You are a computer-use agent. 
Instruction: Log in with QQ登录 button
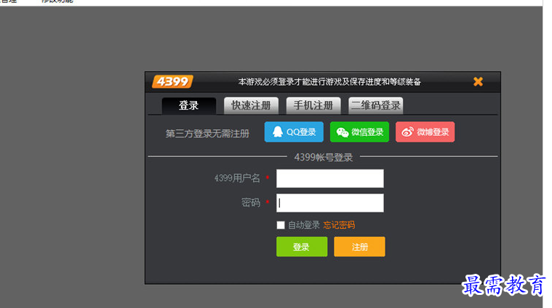(x=294, y=132)
